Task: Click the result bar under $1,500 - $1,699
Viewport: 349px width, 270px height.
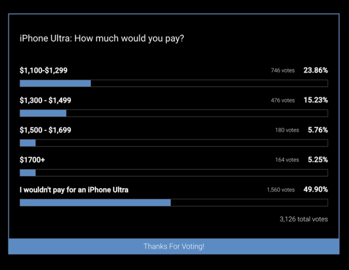Action: pyautogui.click(x=174, y=143)
